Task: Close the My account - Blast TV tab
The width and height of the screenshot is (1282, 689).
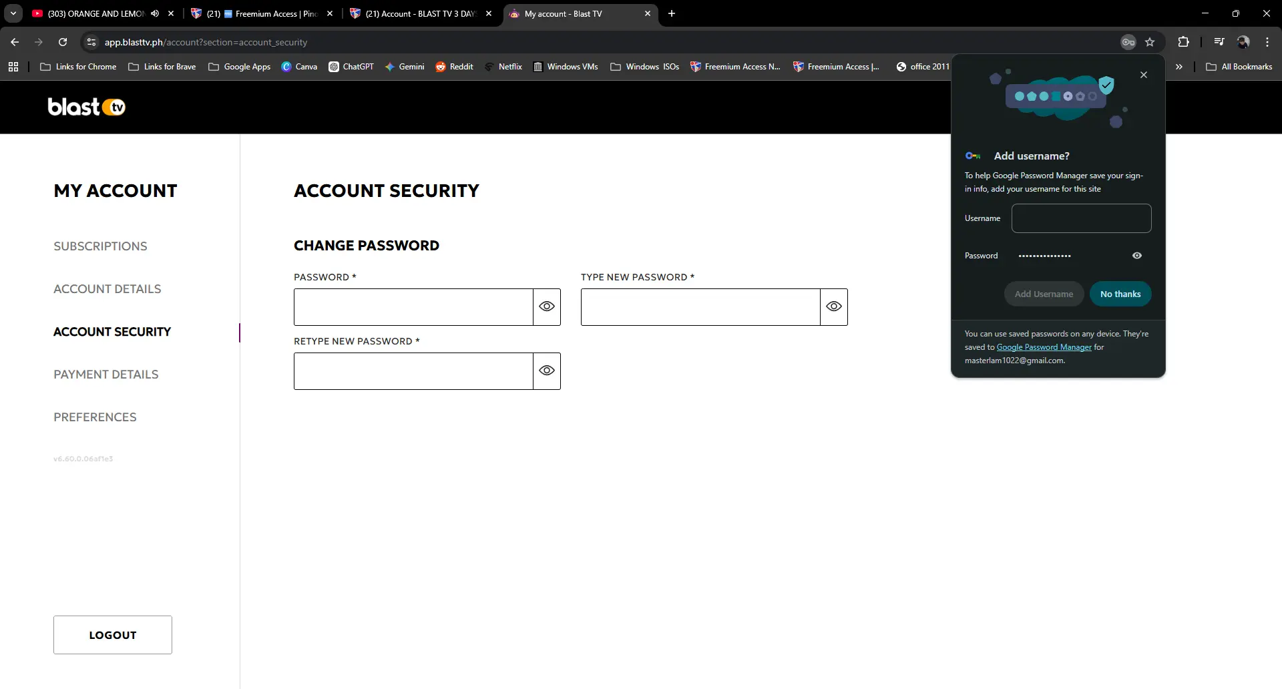Action: click(x=648, y=13)
